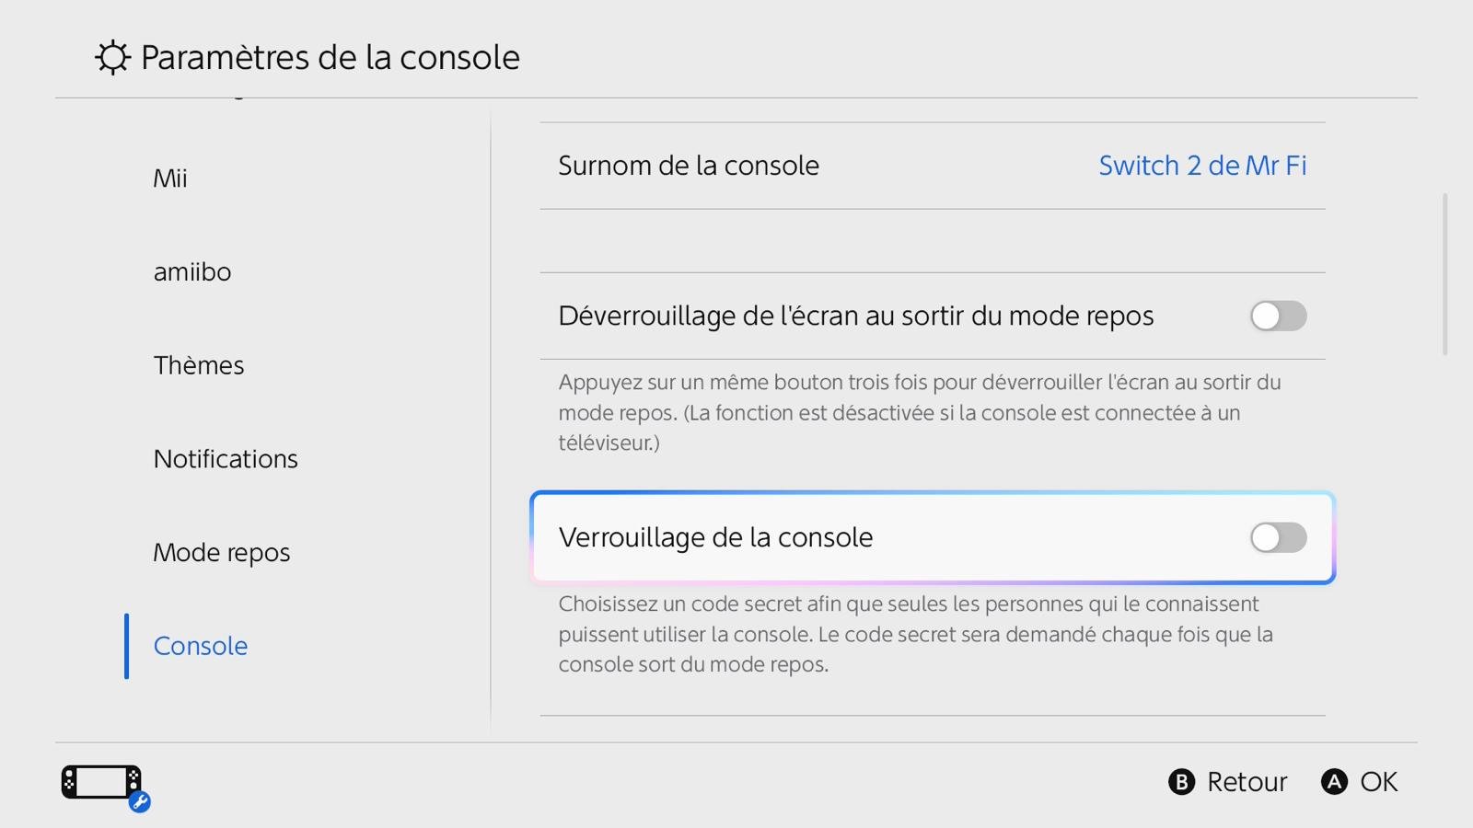This screenshot has height=828, width=1473.
Task: Click the description starting with Appuyez sur un même bouton
Action: 920,412
